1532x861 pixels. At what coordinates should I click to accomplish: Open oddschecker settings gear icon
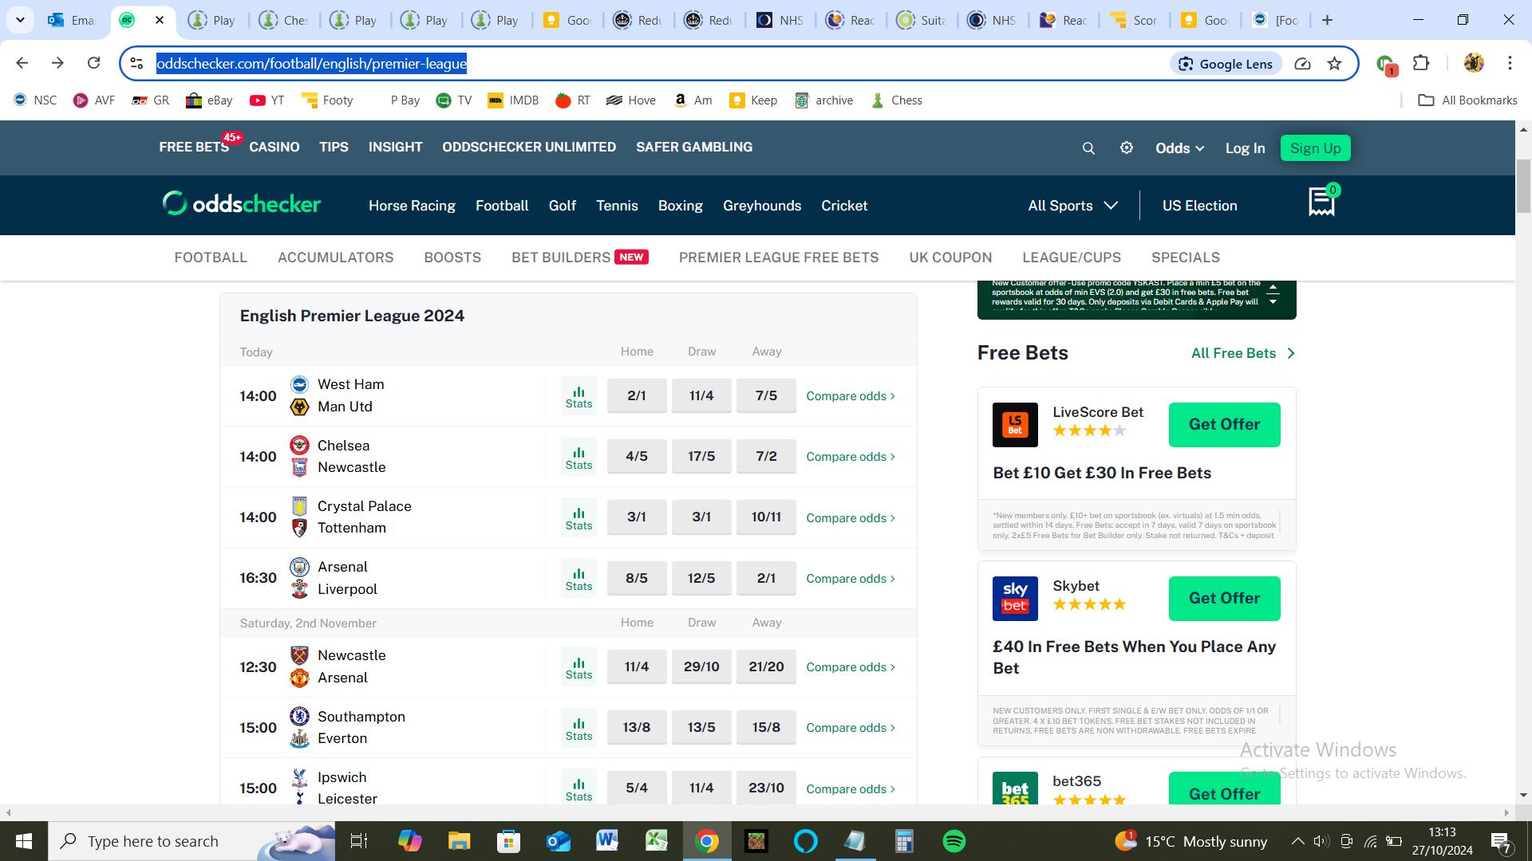(1127, 148)
